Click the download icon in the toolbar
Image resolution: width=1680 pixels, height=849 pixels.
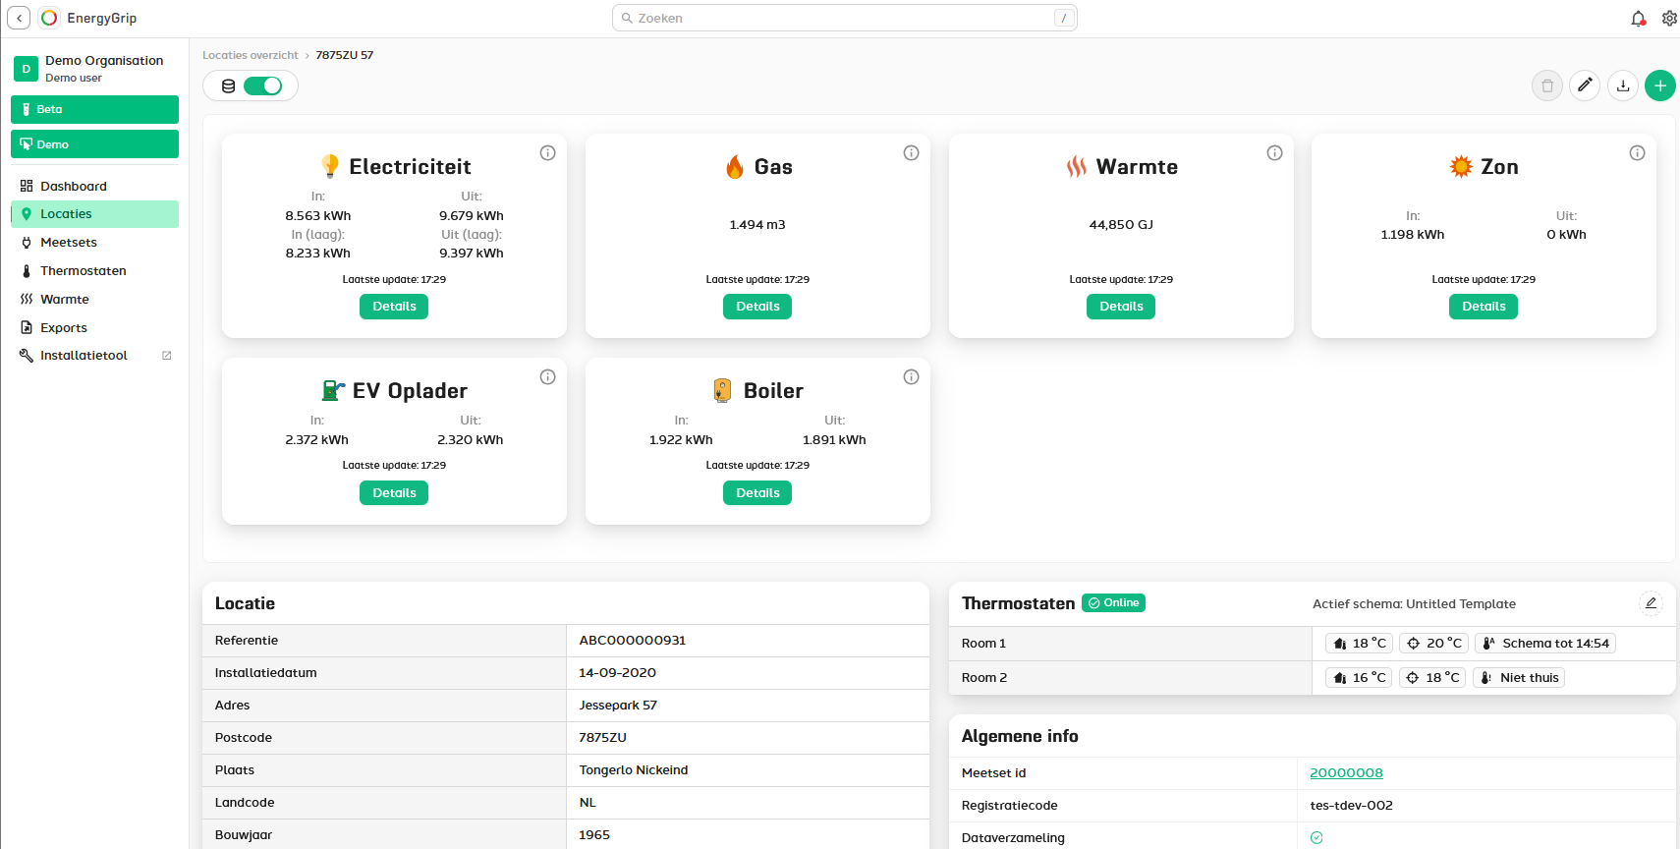tap(1623, 85)
